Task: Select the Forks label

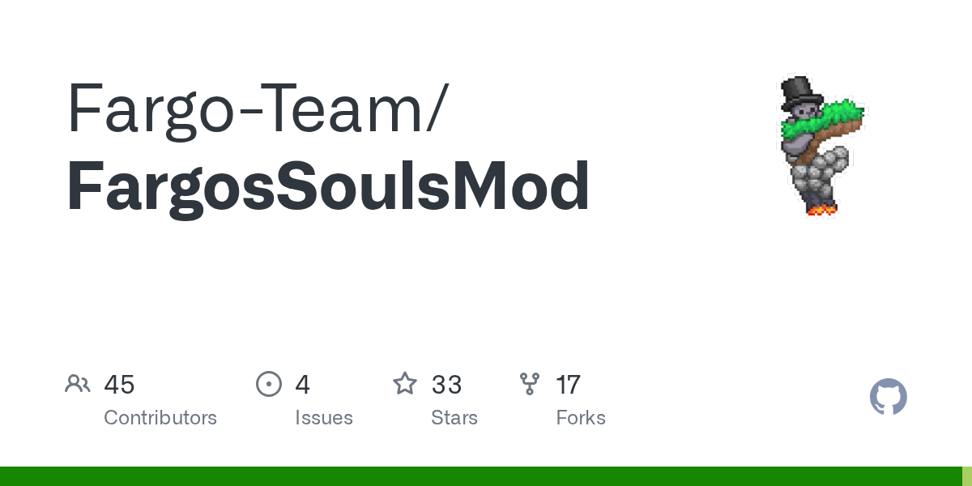Action: tap(581, 418)
